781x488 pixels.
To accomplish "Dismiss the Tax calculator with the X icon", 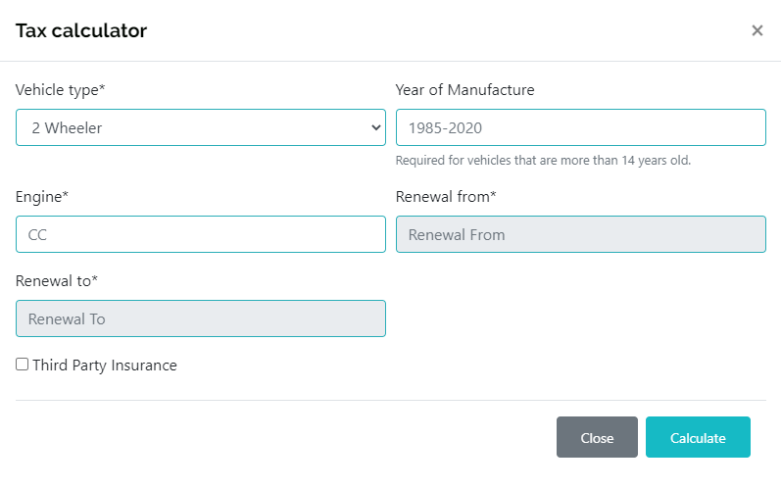I will [x=757, y=30].
